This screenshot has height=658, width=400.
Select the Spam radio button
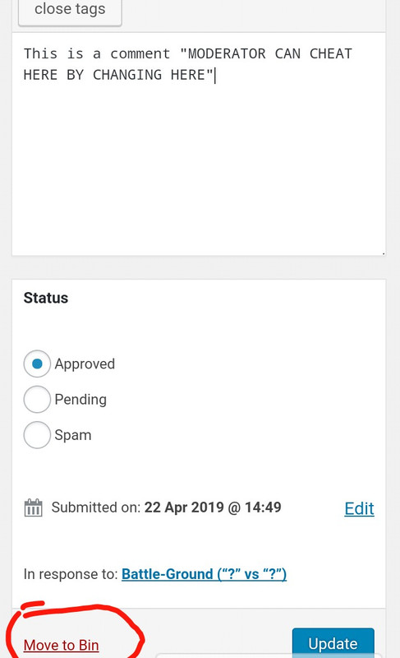pos(37,435)
